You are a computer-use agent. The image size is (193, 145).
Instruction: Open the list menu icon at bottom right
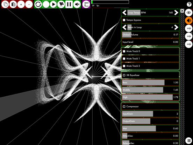(x=189, y=140)
